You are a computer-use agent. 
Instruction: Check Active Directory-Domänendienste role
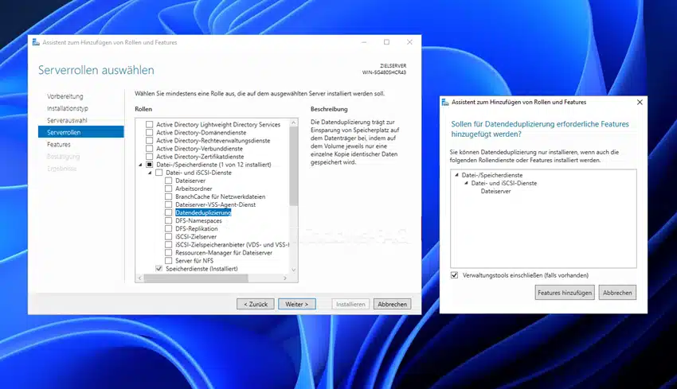point(150,132)
